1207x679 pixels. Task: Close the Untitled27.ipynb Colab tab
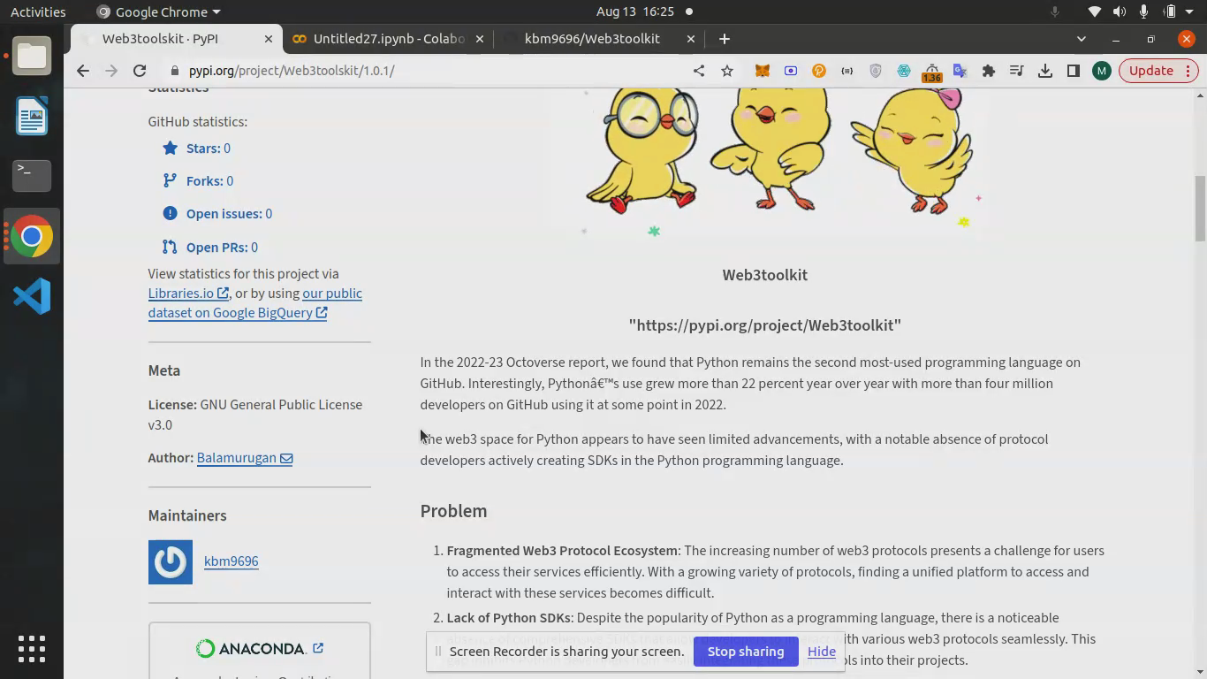pyautogui.click(x=480, y=39)
